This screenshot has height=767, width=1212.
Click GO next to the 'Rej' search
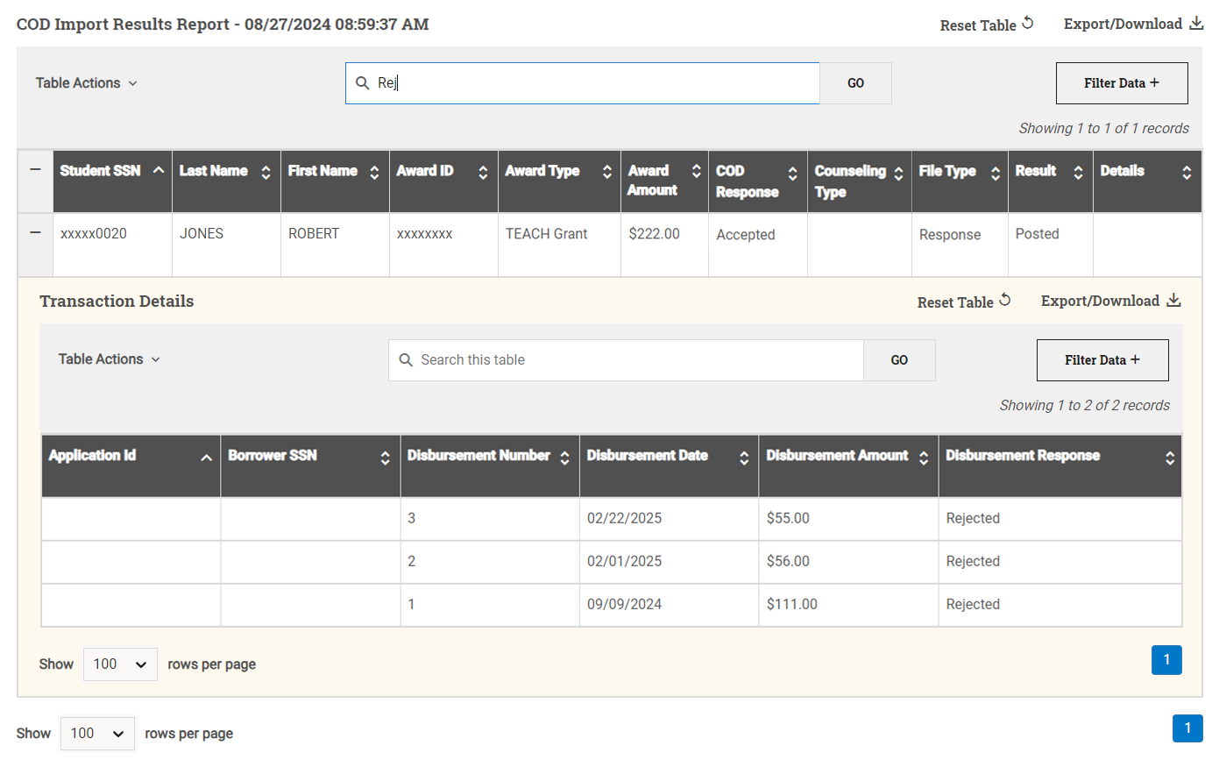pyautogui.click(x=855, y=83)
